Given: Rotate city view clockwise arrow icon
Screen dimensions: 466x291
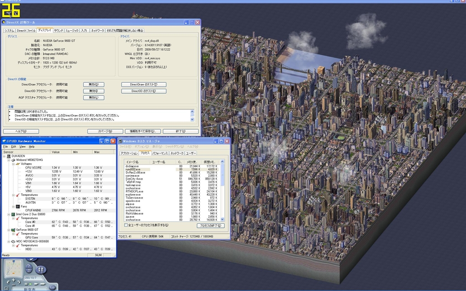Looking at the screenshot, I should pos(19,282).
